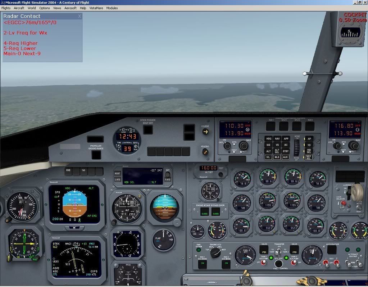Turn the ALT SET knob

click(221, 175)
